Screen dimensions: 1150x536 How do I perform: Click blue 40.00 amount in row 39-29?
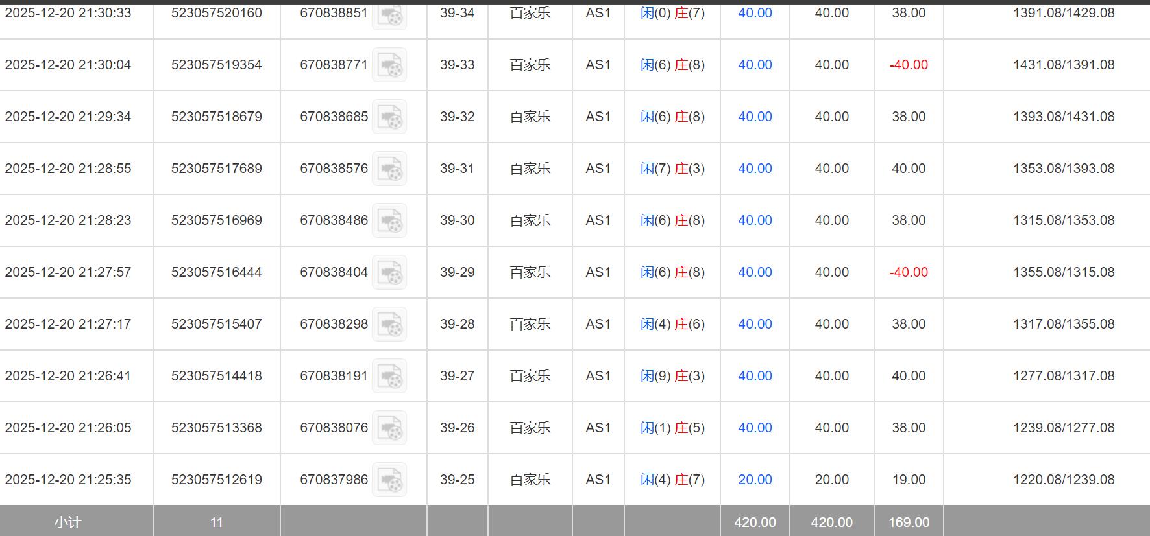pos(755,272)
